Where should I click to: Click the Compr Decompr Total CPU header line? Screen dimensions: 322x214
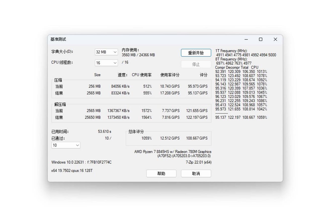[237, 67]
